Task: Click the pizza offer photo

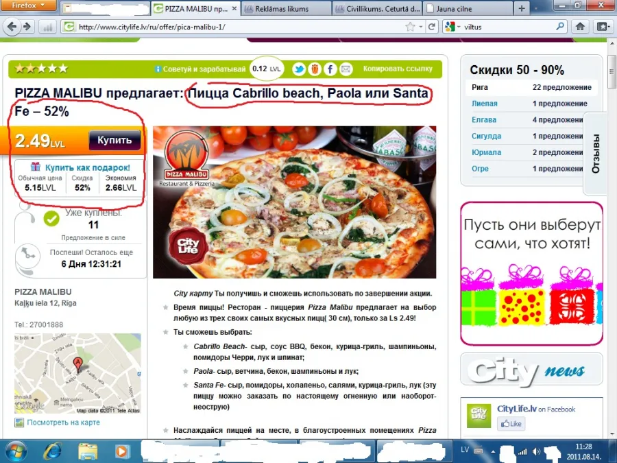Action: [x=294, y=202]
